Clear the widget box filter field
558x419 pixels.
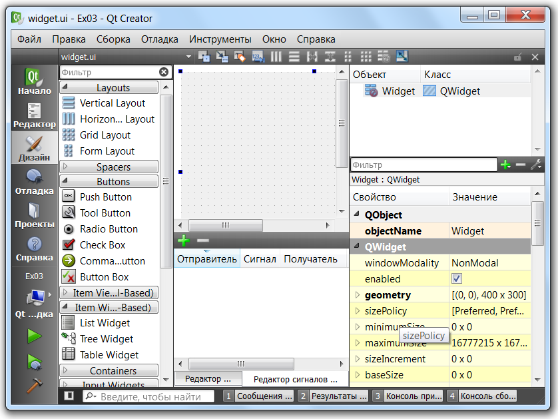(x=164, y=72)
